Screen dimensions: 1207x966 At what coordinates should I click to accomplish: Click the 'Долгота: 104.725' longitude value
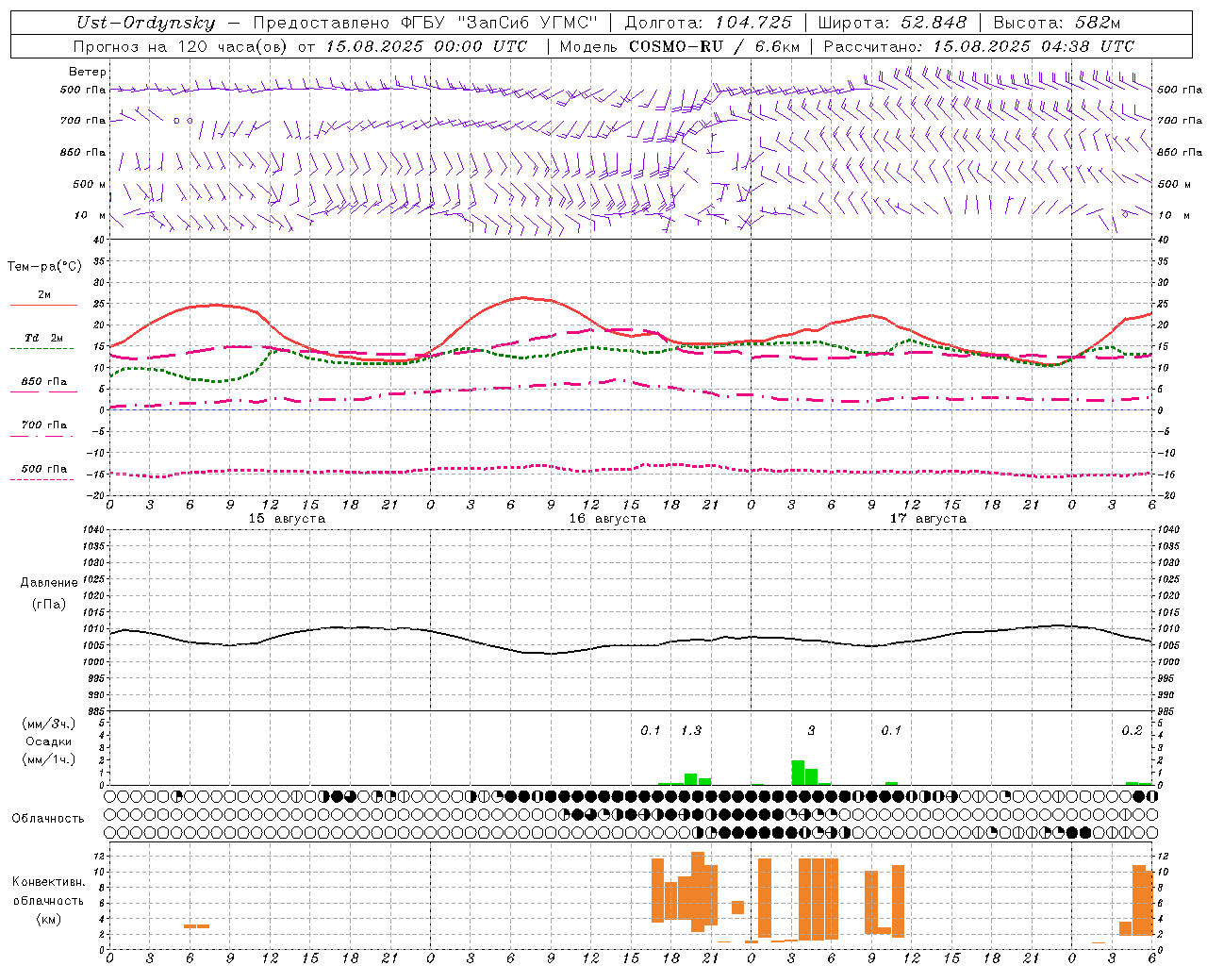(x=708, y=23)
